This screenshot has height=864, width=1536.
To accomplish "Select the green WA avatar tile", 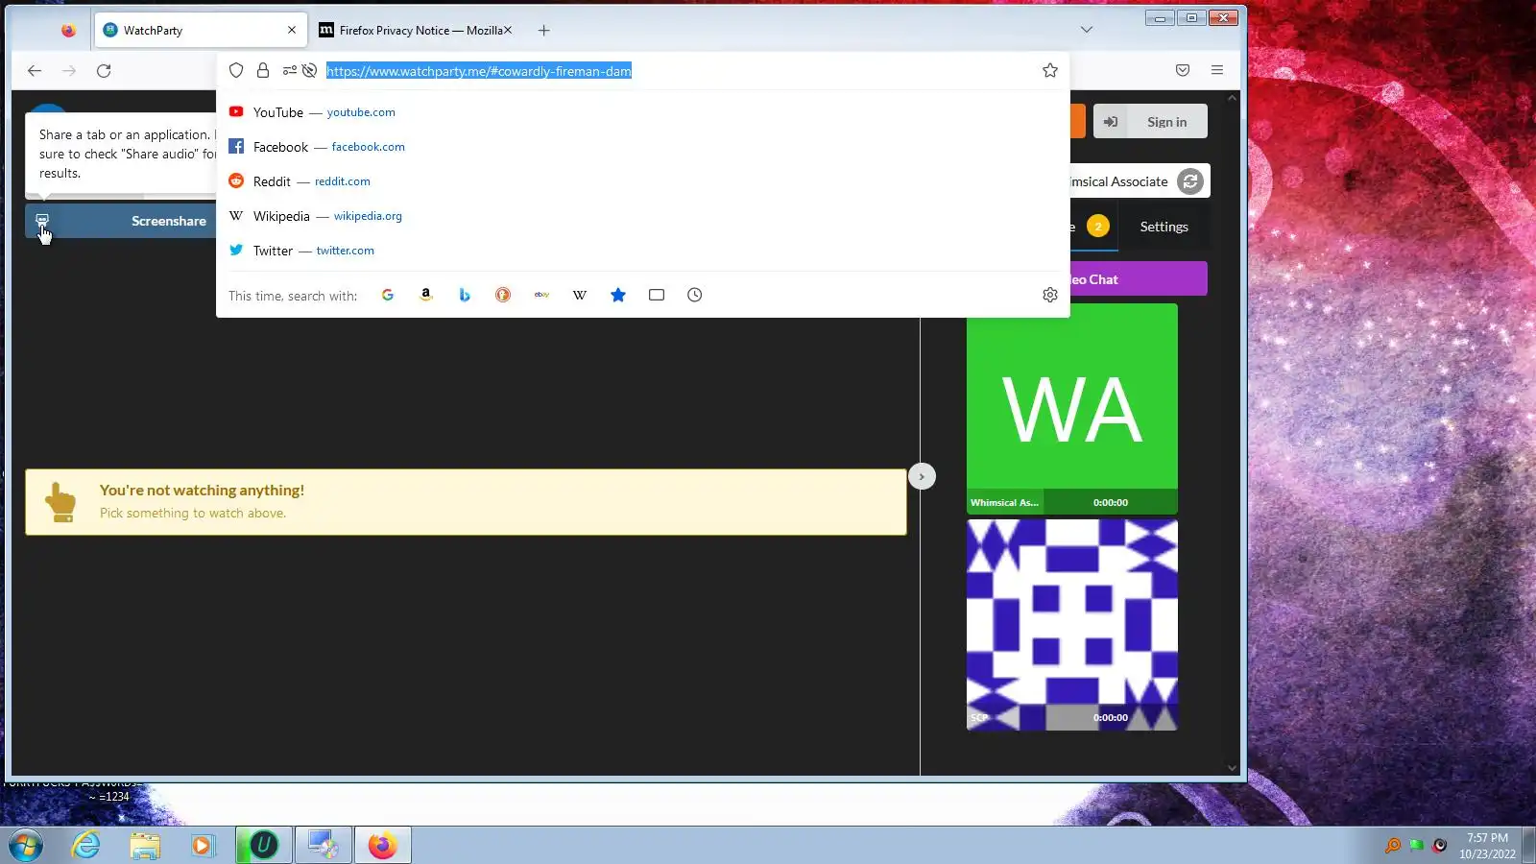I will (1072, 409).
